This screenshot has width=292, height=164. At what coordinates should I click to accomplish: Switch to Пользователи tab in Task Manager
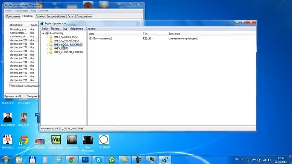pyautogui.click(x=84, y=16)
